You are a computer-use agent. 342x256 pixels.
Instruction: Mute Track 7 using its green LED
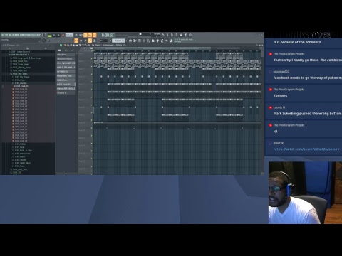tap(92, 105)
